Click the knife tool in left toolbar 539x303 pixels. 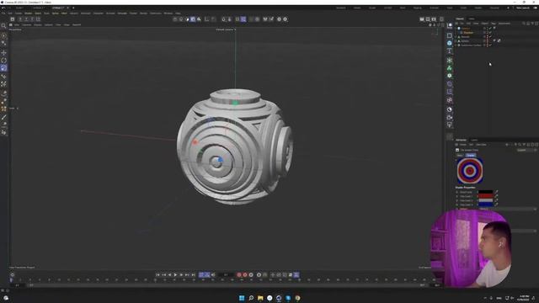point(3,117)
